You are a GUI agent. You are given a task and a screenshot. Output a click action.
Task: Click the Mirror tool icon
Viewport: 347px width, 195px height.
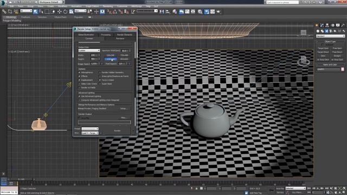click(x=162, y=11)
